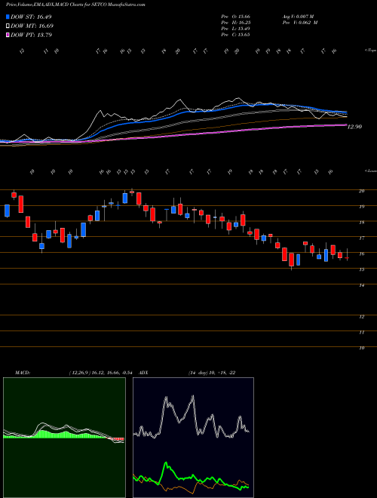
Task: Click the 'Avg V: 0.007 M' volume text
Action: click(x=299, y=17)
